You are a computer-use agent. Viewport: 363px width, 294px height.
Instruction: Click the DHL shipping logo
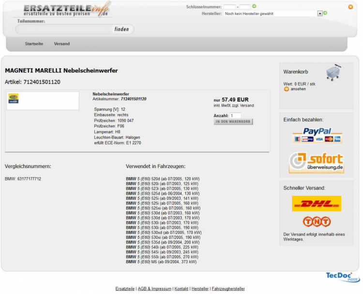coord(317,203)
